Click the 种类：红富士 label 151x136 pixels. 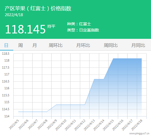tap(79, 24)
